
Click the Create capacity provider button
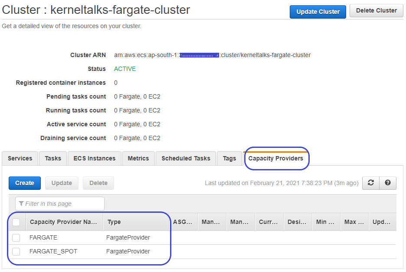point(25,183)
